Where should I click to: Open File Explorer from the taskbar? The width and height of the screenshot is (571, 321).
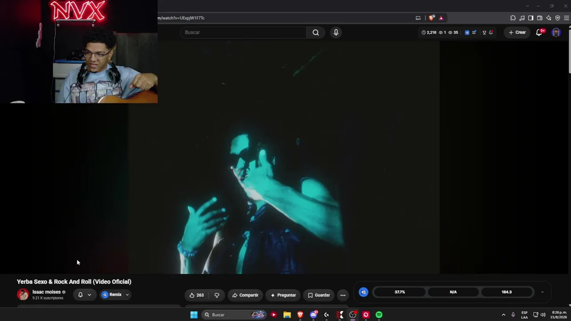tap(287, 315)
